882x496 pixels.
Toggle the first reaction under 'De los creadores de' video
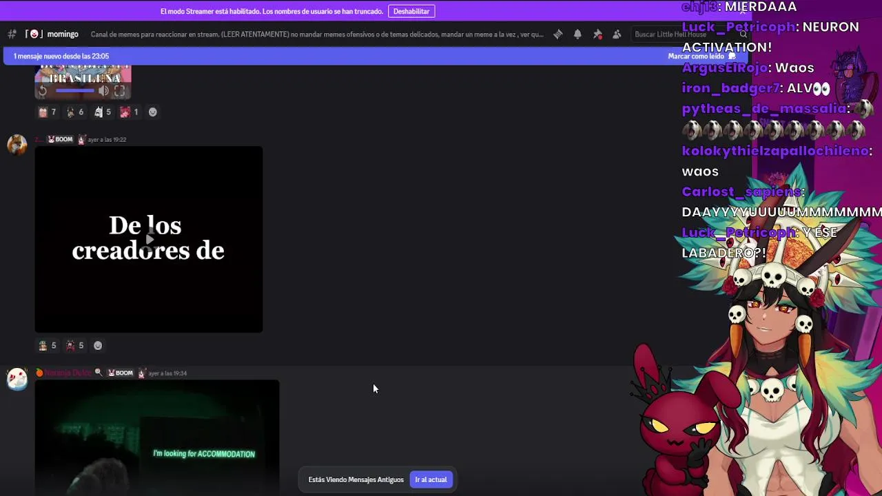click(x=48, y=345)
